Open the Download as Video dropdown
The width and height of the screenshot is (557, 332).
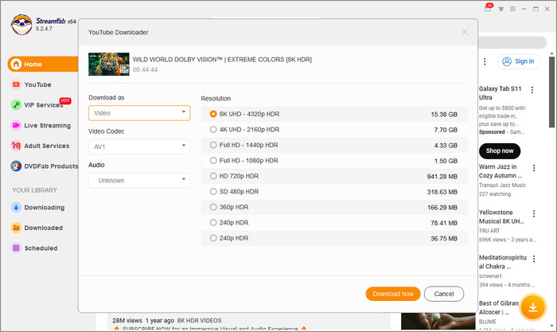(x=139, y=113)
